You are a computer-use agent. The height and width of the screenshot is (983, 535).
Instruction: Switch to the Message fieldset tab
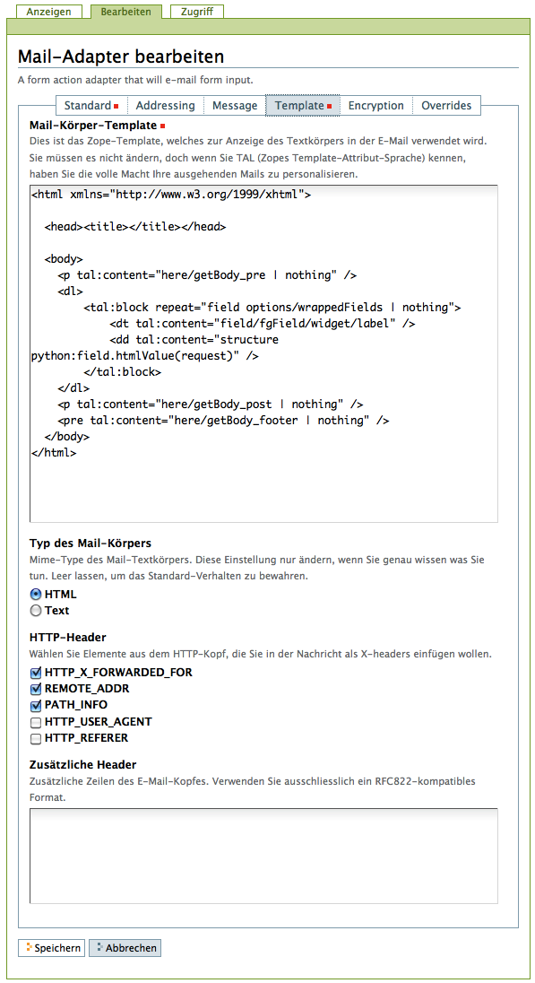pos(235,105)
